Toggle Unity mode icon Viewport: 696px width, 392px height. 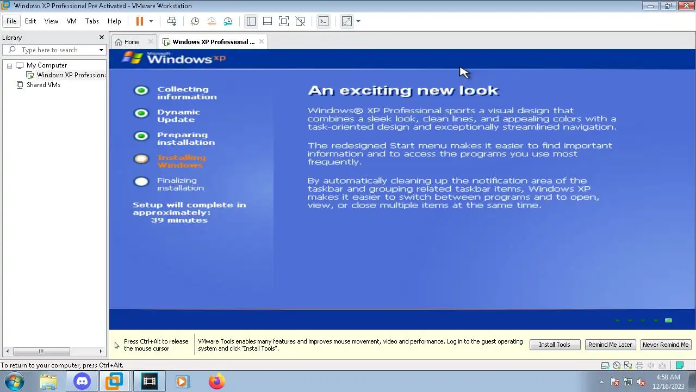[x=300, y=21]
